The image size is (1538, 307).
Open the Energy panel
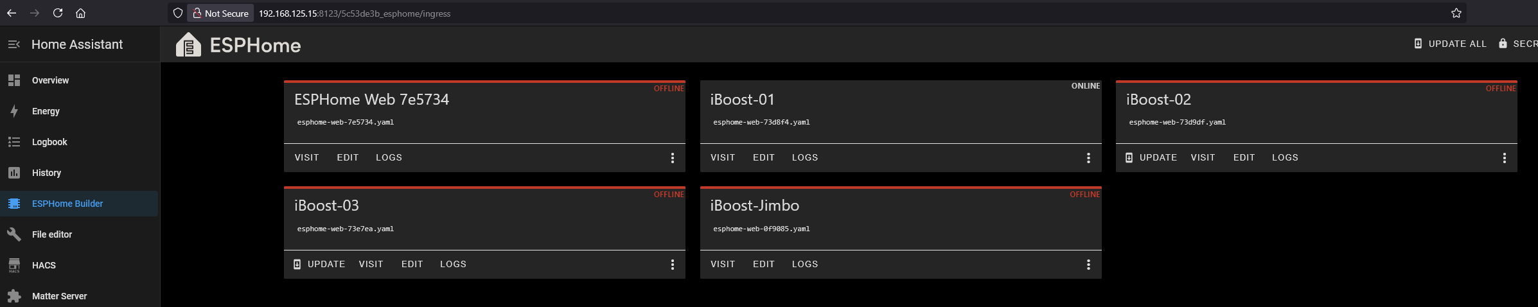pos(79,111)
